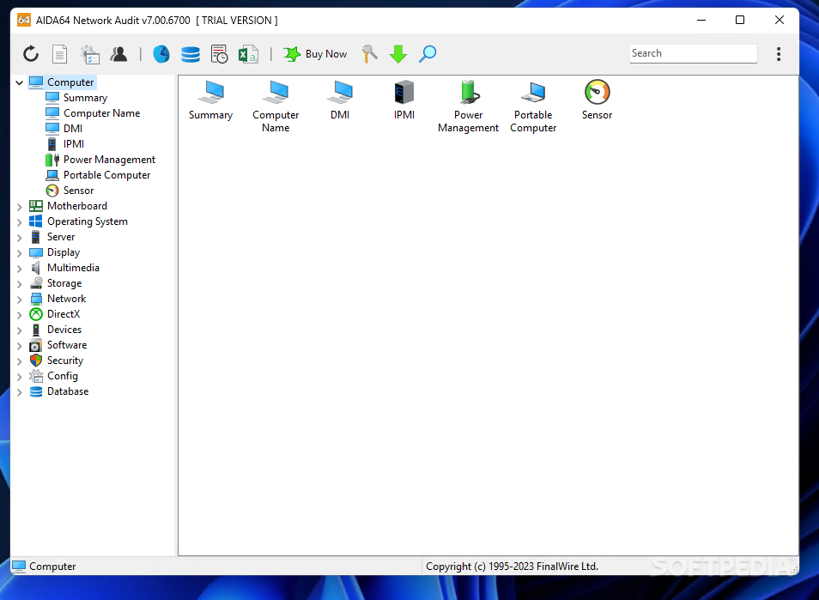The height and width of the screenshot is (600, 819).
Task: Expand the Motherboard tree node
Action: click(20, 207)
